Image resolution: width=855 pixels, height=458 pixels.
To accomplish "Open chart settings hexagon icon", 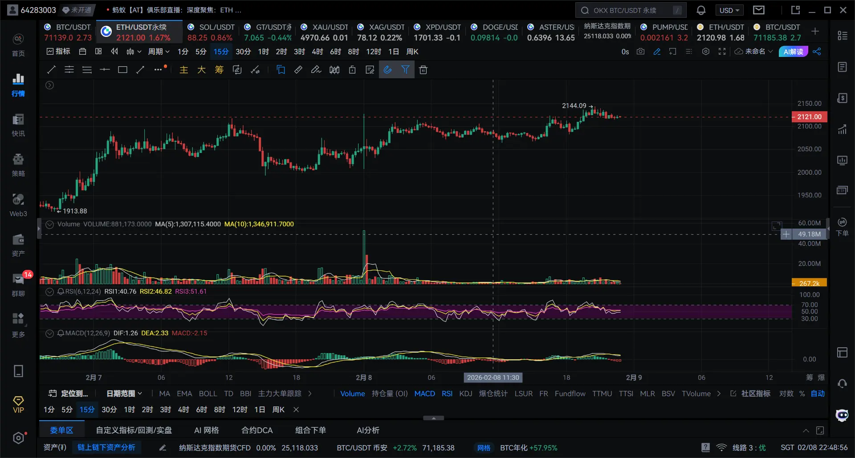I will 706,52.
